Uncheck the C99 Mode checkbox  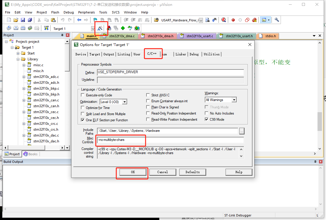(x=206, y=119)
